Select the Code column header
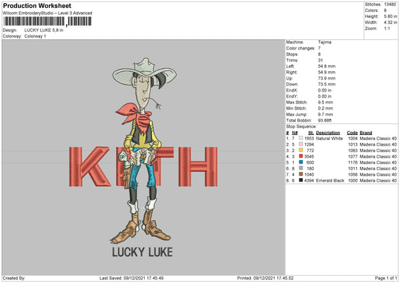The width and height of the screenshot is (400, 283). (x=352, y=133)
